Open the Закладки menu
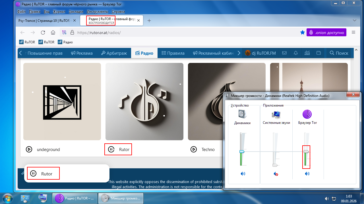The image size is (364, 204). (76, 12)
